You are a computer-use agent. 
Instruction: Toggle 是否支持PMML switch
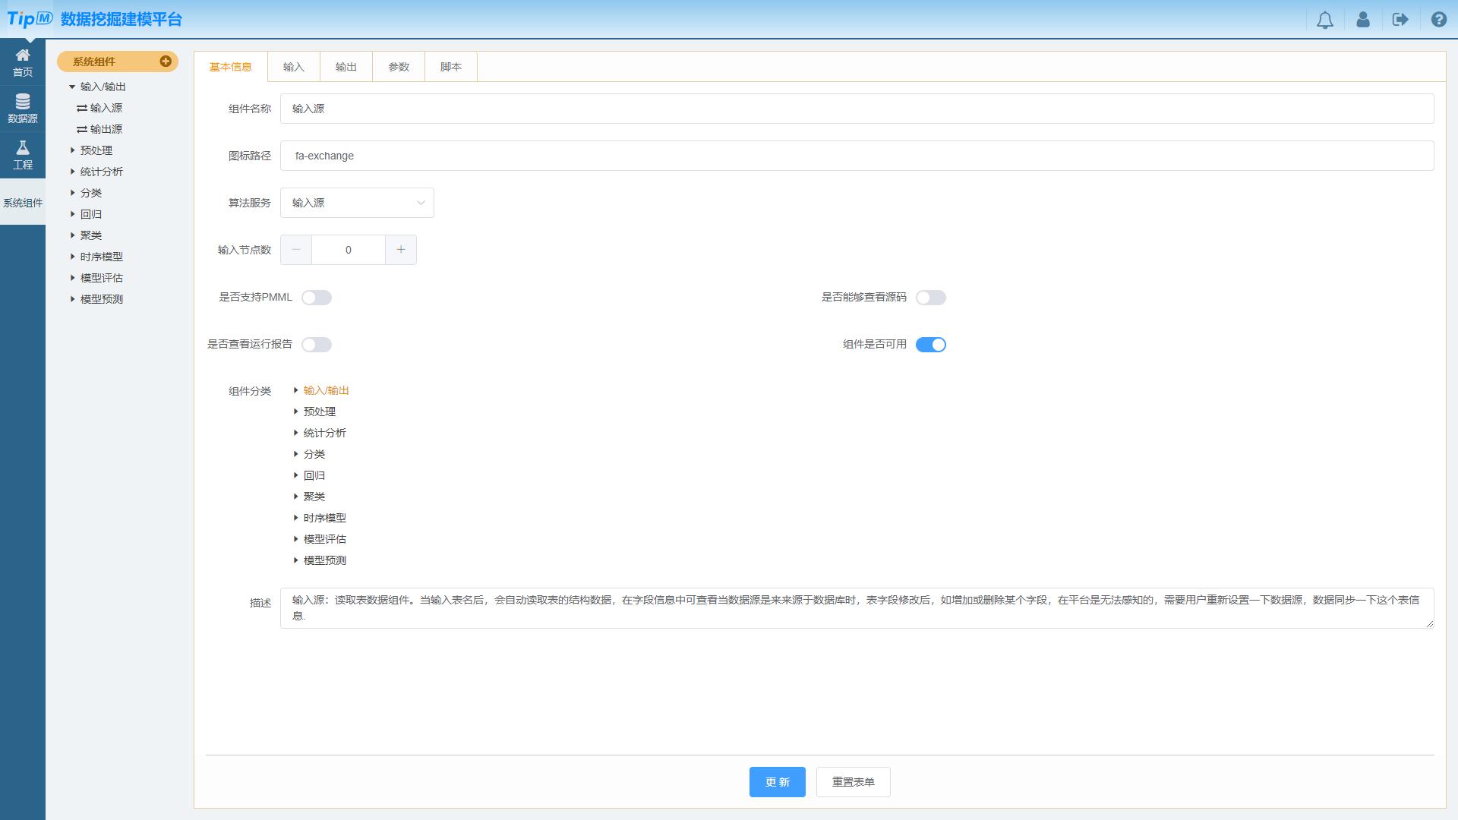tap(317, 298)
